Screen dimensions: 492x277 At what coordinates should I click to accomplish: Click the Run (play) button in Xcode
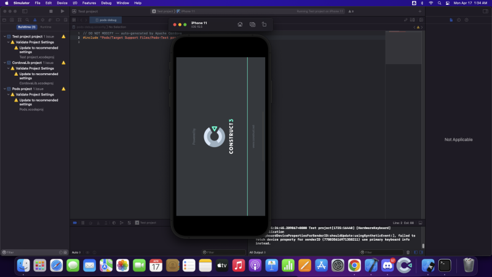coord(63,11)
